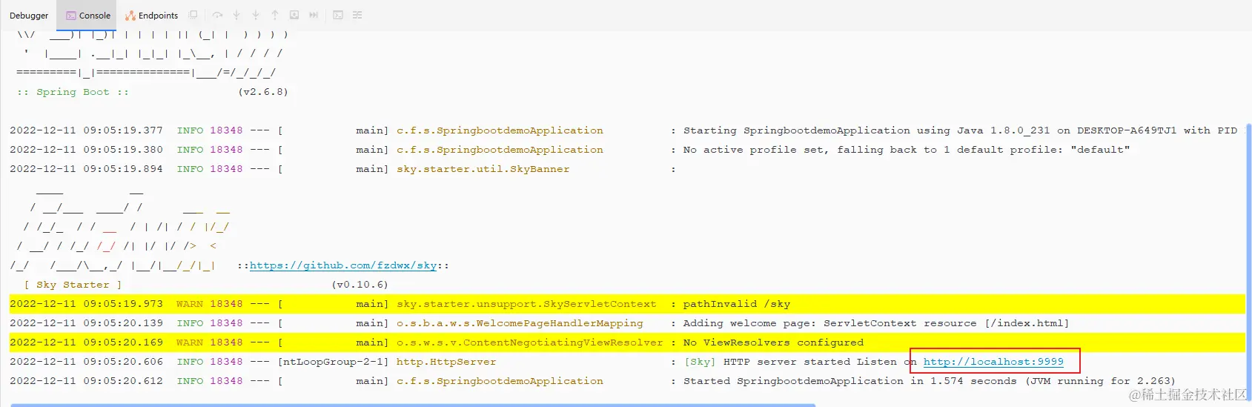The width and height of the screenshot is (1252, 407).
Task: Click 'o.s.b.a.w.s.WelcomePageHandlerMapping' logger name
Action: pyautogui.click(x=520, y=323)
